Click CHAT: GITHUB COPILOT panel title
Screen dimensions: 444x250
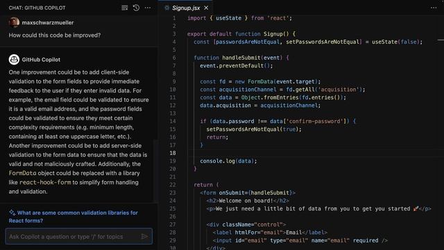coord(37,8)
